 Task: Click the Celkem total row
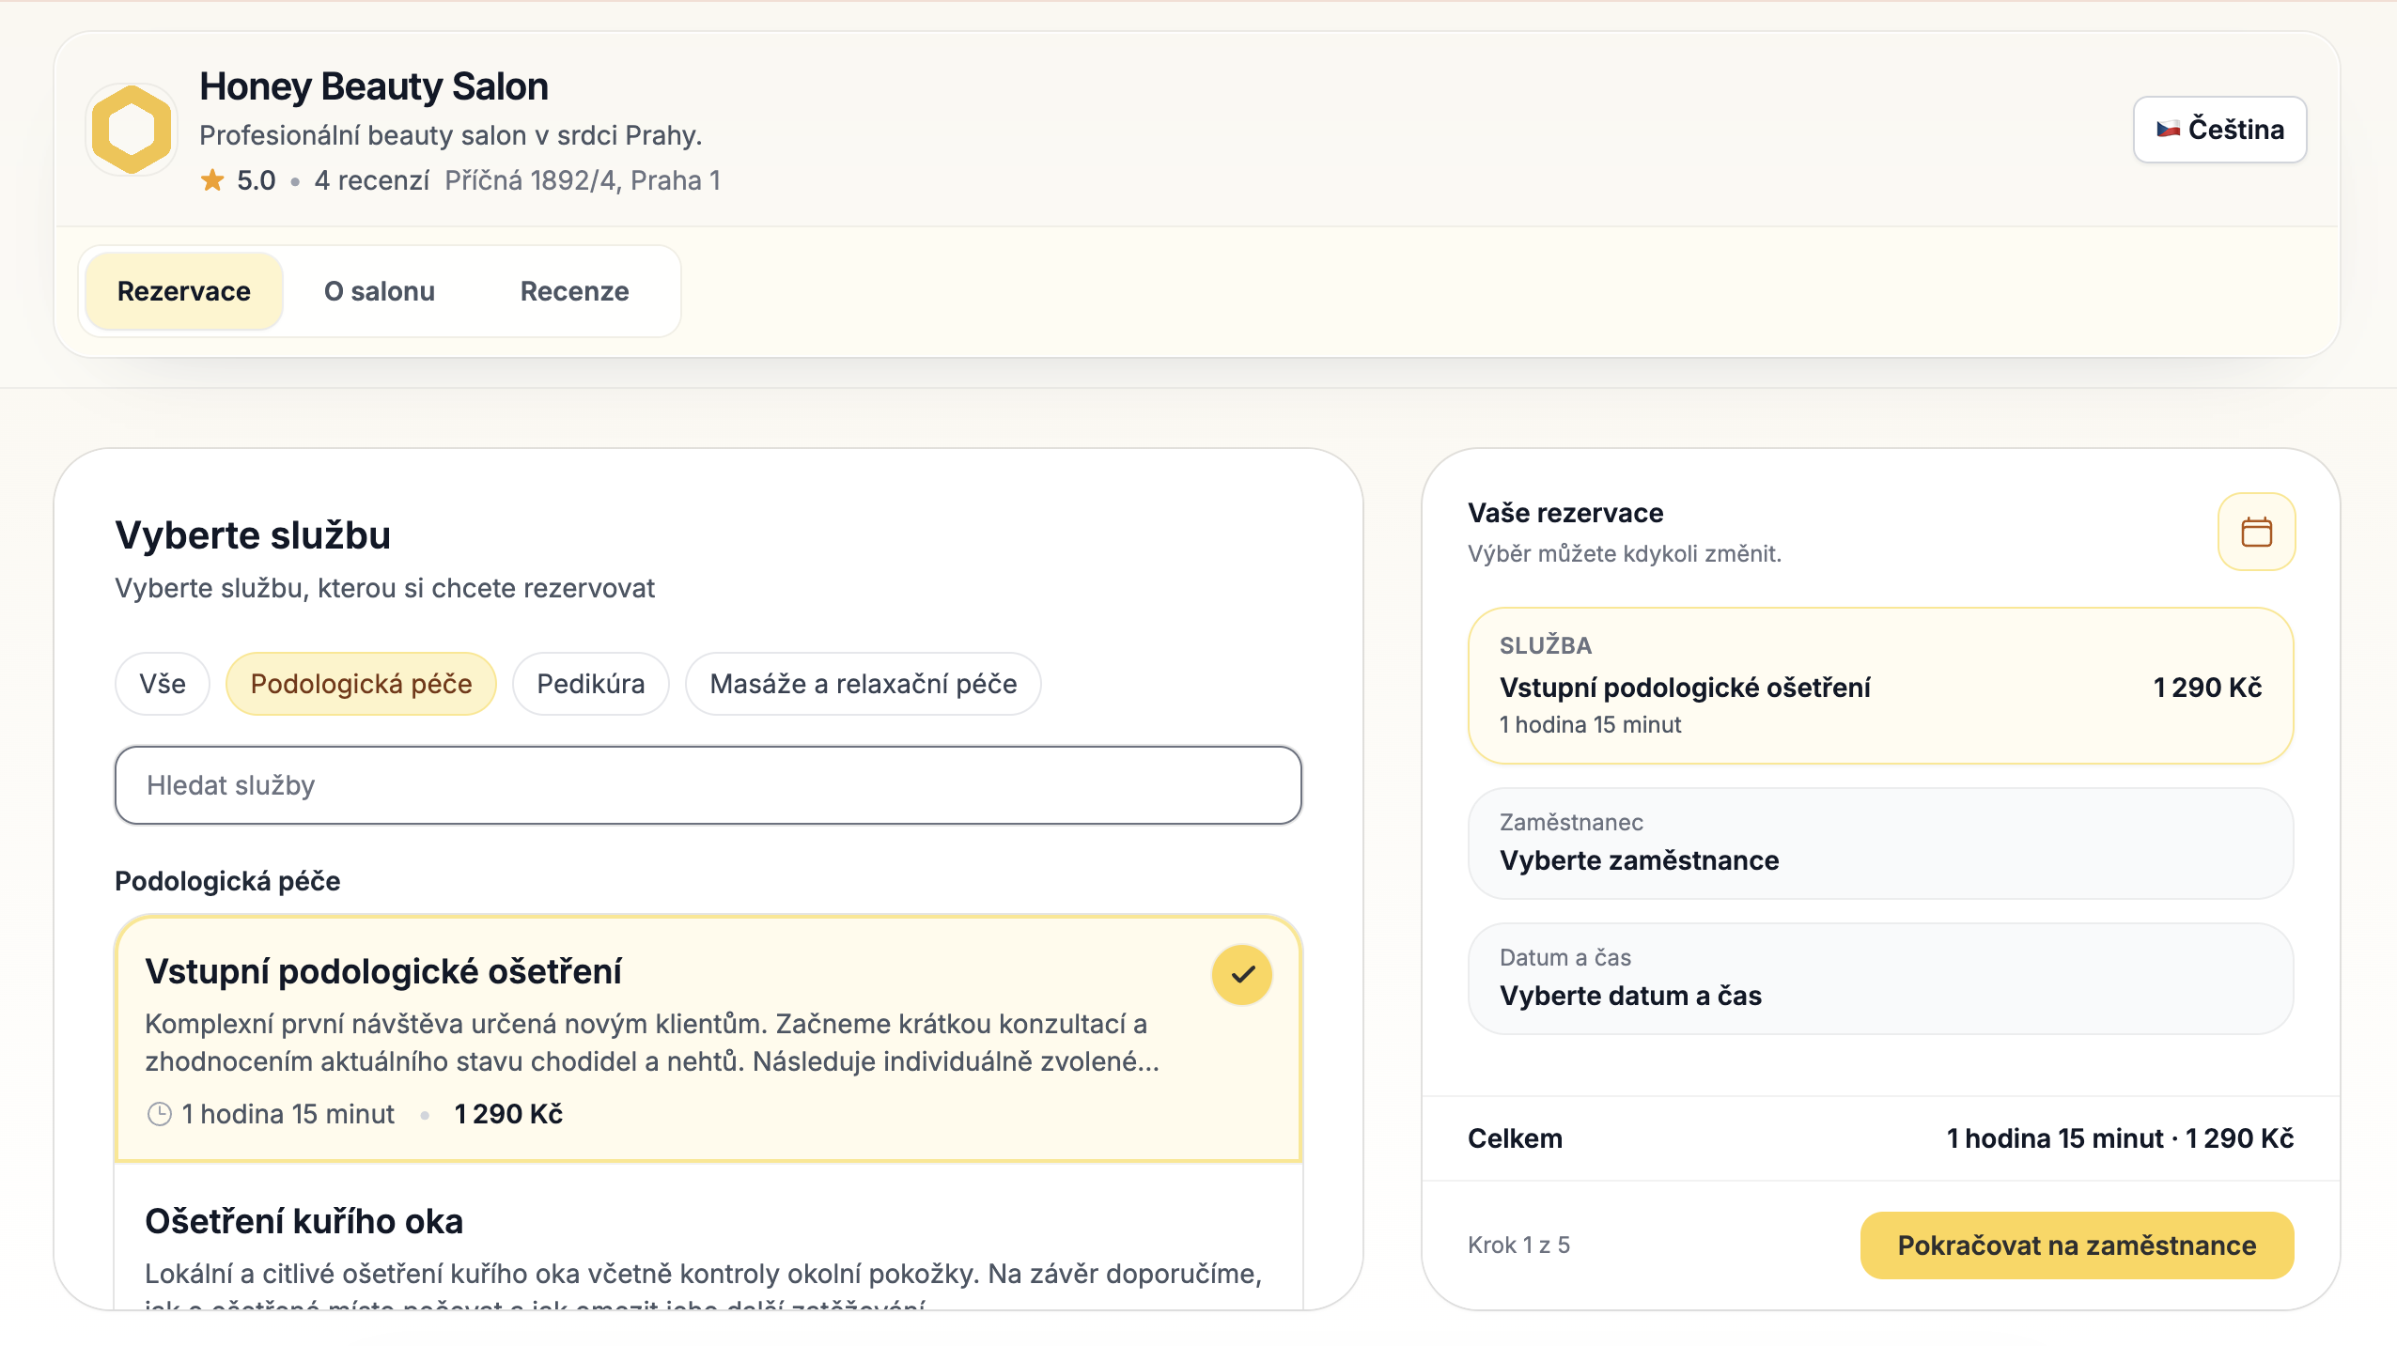(x=1880, y=1138)
